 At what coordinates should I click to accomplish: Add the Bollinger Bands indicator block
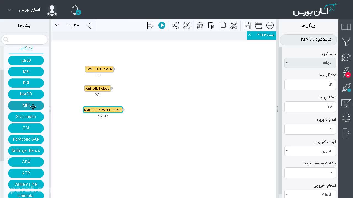pos(26,150)
